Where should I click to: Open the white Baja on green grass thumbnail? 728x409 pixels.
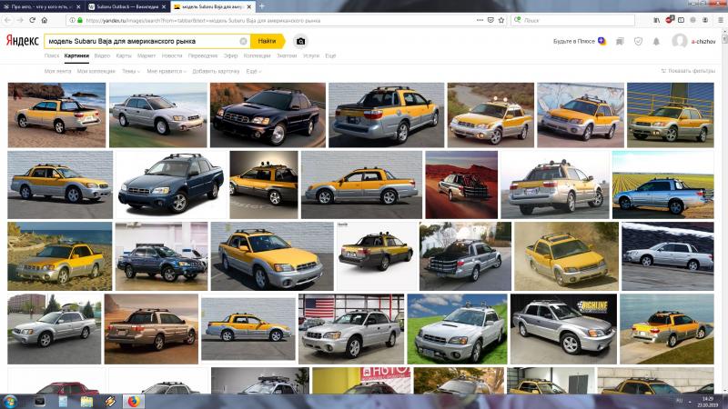458,329
